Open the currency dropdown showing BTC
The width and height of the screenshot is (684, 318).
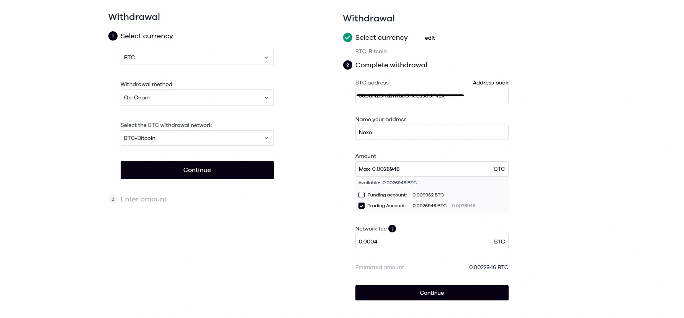click(x=197, y=57)
